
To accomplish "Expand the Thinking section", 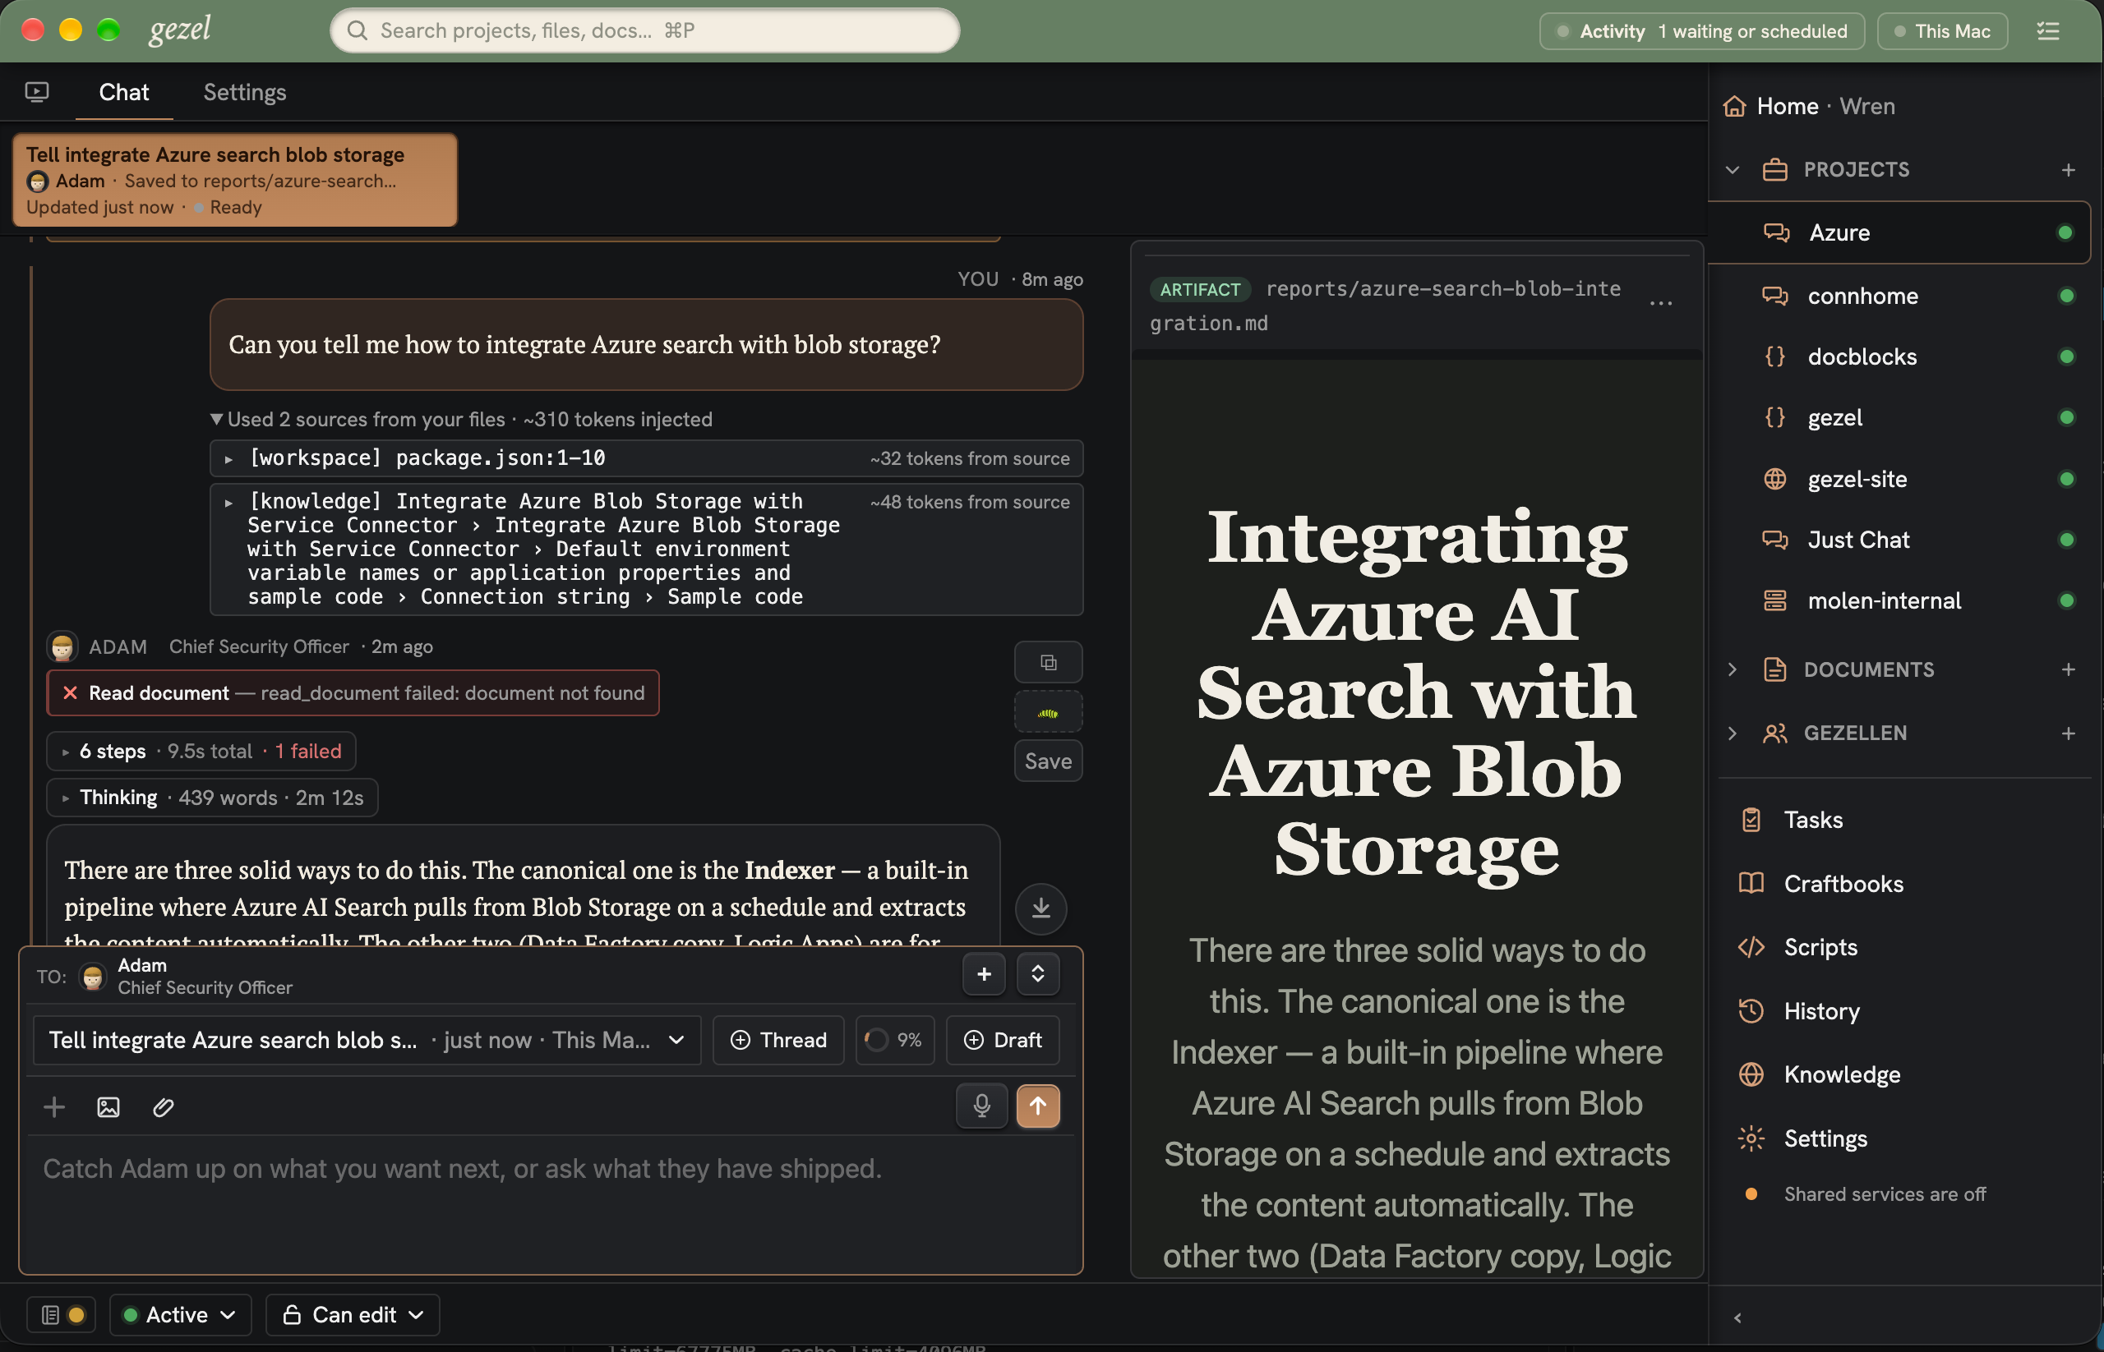I will (212, 798).
